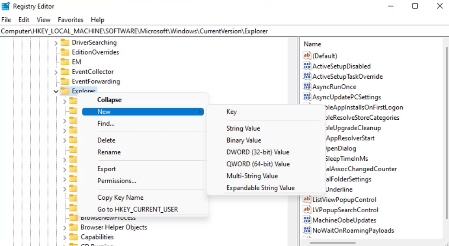
Task: Click the values pane horizontal scrollbar
Action: tap(333, 243)
